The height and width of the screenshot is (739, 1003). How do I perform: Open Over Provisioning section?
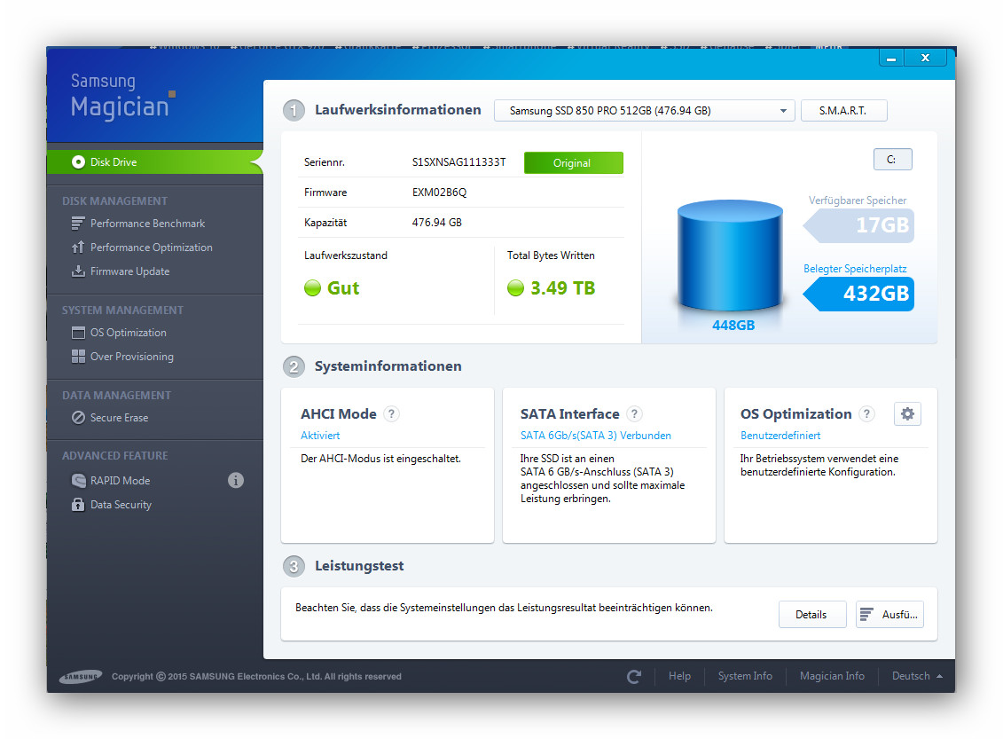click(132, 357)
